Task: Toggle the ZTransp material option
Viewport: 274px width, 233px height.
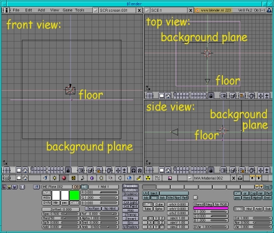Action: [130, 214]
